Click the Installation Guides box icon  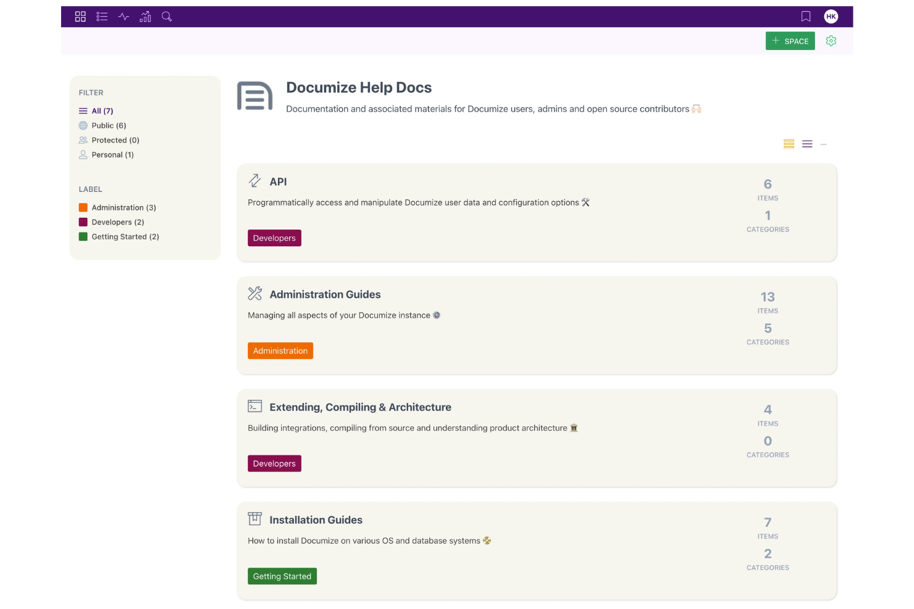point(254,519)
